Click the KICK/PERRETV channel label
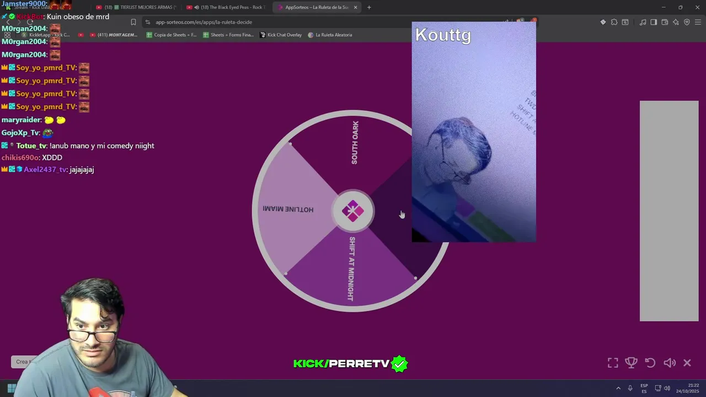706x397 pixels. point(350,364)
